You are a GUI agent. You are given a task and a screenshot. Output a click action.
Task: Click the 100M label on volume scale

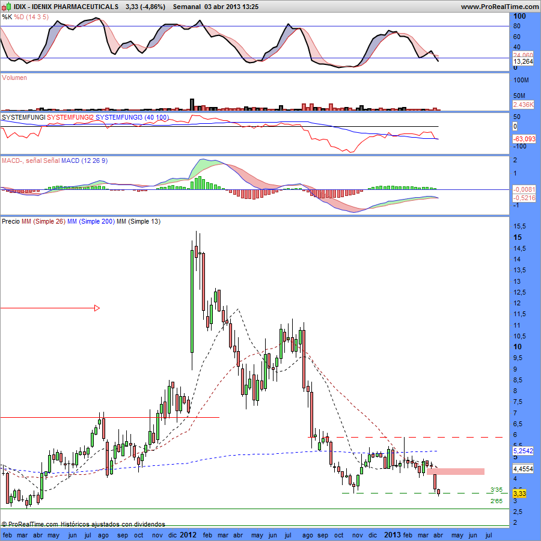tap(521, 80)
